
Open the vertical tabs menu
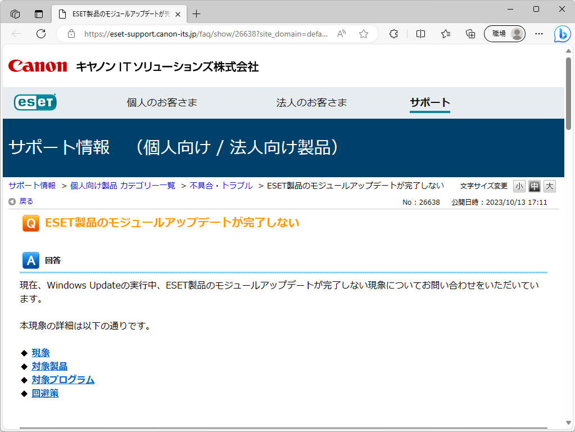tap(38, 13)
